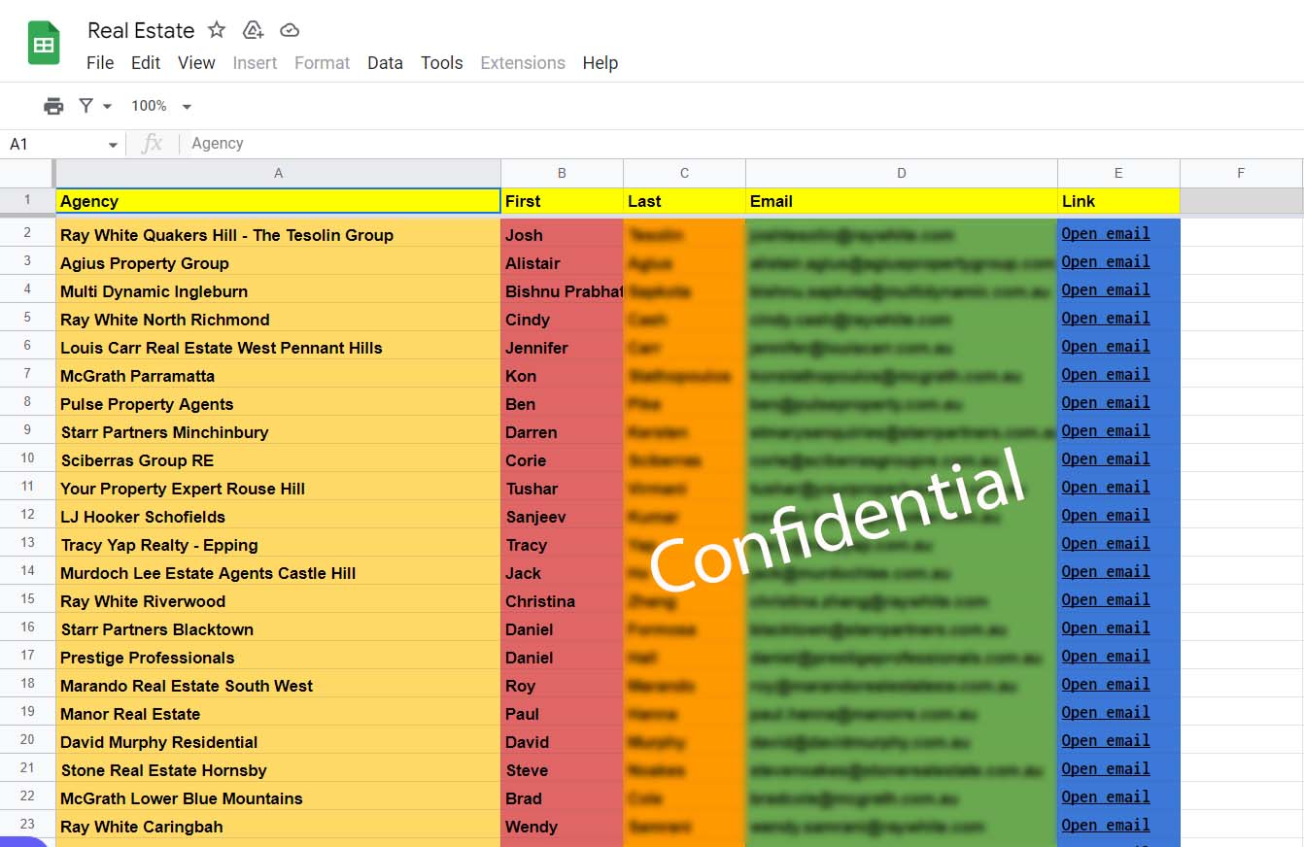This screenshot has width=1304, height=847.
Task: Star the Real Estate document
Action: point(217,30)
